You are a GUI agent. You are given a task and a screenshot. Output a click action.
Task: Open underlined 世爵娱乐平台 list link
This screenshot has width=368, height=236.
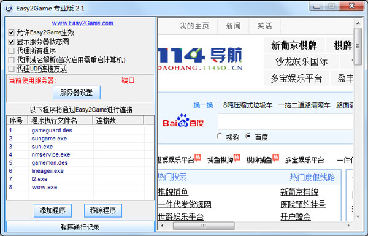click(181, 216)
